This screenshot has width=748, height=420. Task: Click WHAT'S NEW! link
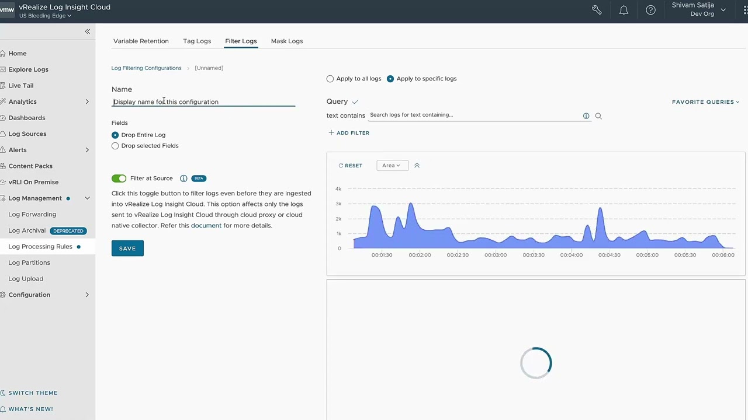click(x=30, y=409)
